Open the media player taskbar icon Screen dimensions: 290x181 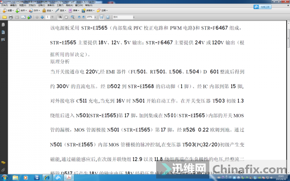(26, 178)
